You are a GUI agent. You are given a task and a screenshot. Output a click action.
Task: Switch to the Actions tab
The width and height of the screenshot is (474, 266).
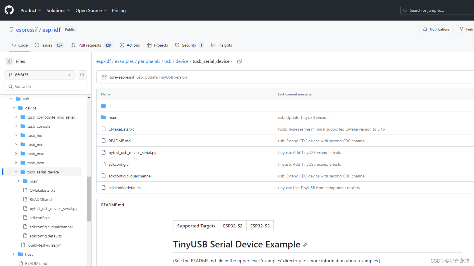pos(130,45)
